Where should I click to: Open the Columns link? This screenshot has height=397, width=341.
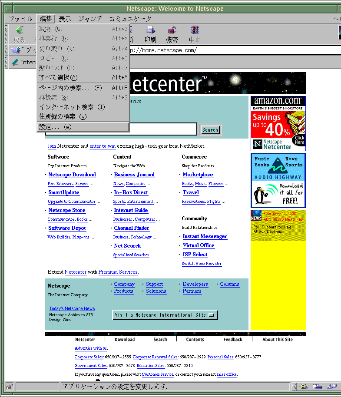click(x=229, y=284)
